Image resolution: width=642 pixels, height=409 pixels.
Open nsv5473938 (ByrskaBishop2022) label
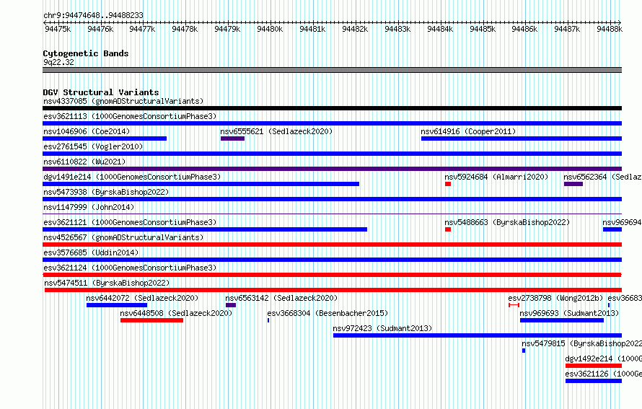[106, 192]
